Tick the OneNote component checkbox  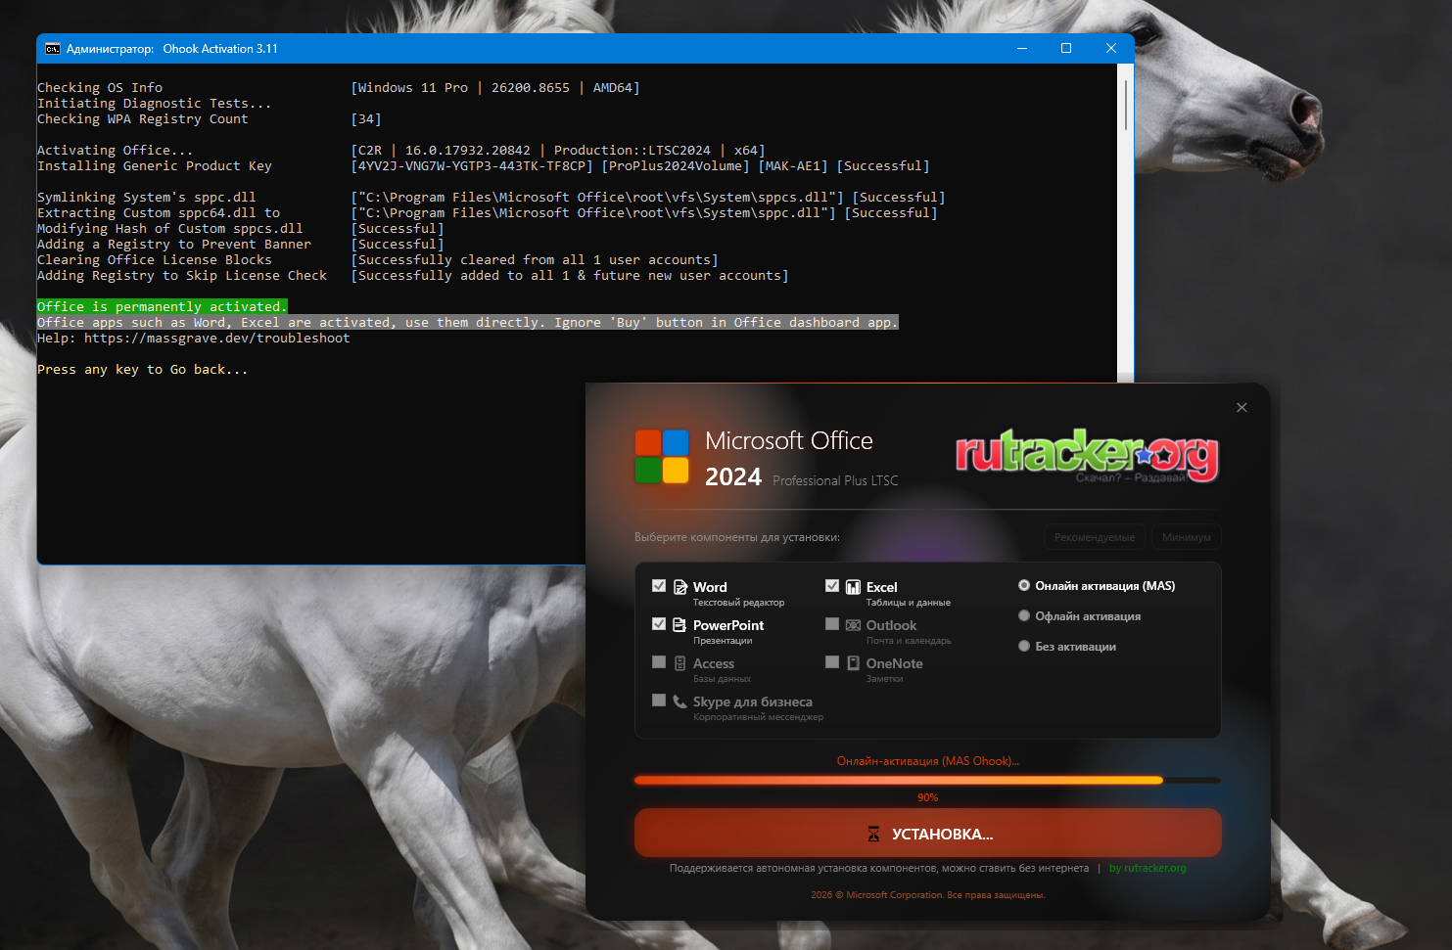click(832, 662)
